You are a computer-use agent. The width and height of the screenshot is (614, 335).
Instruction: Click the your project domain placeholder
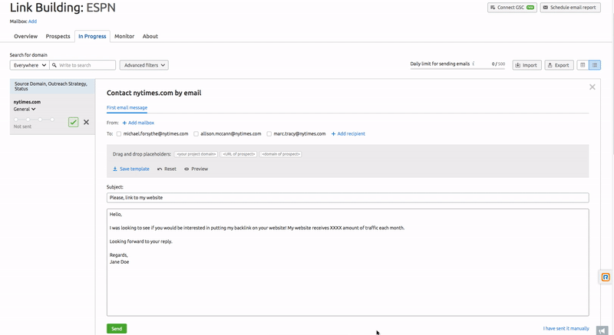[196, 154]
